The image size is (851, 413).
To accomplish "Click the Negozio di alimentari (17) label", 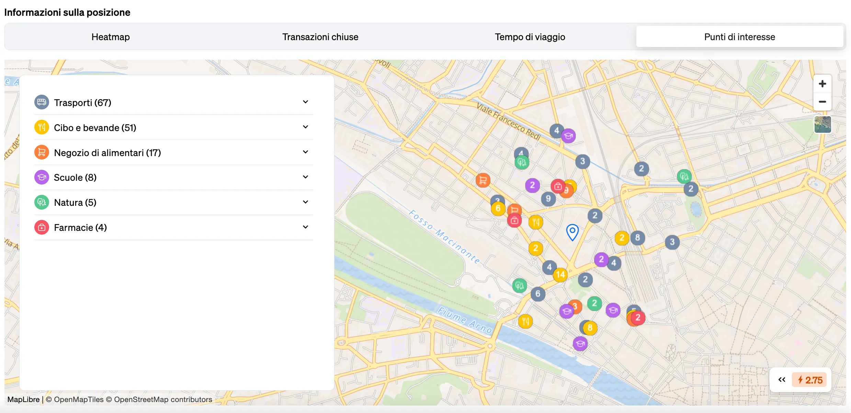I will click(x=107, y=153).
